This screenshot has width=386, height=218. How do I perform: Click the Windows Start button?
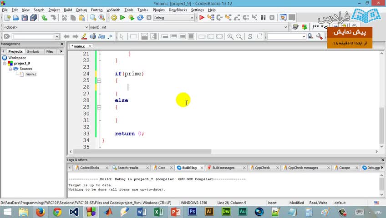click(x=7, y=212)
